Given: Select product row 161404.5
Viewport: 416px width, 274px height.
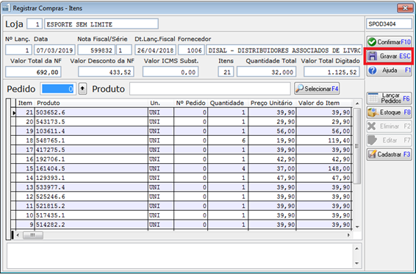Looking at the screenshot, I should [182, 168].
